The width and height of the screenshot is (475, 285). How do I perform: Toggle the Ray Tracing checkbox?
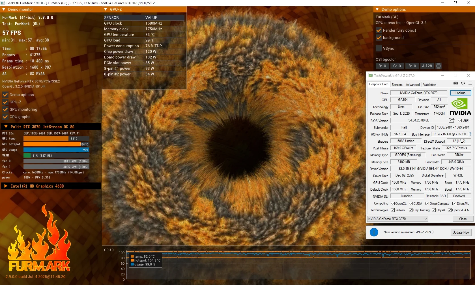point(410,210)
